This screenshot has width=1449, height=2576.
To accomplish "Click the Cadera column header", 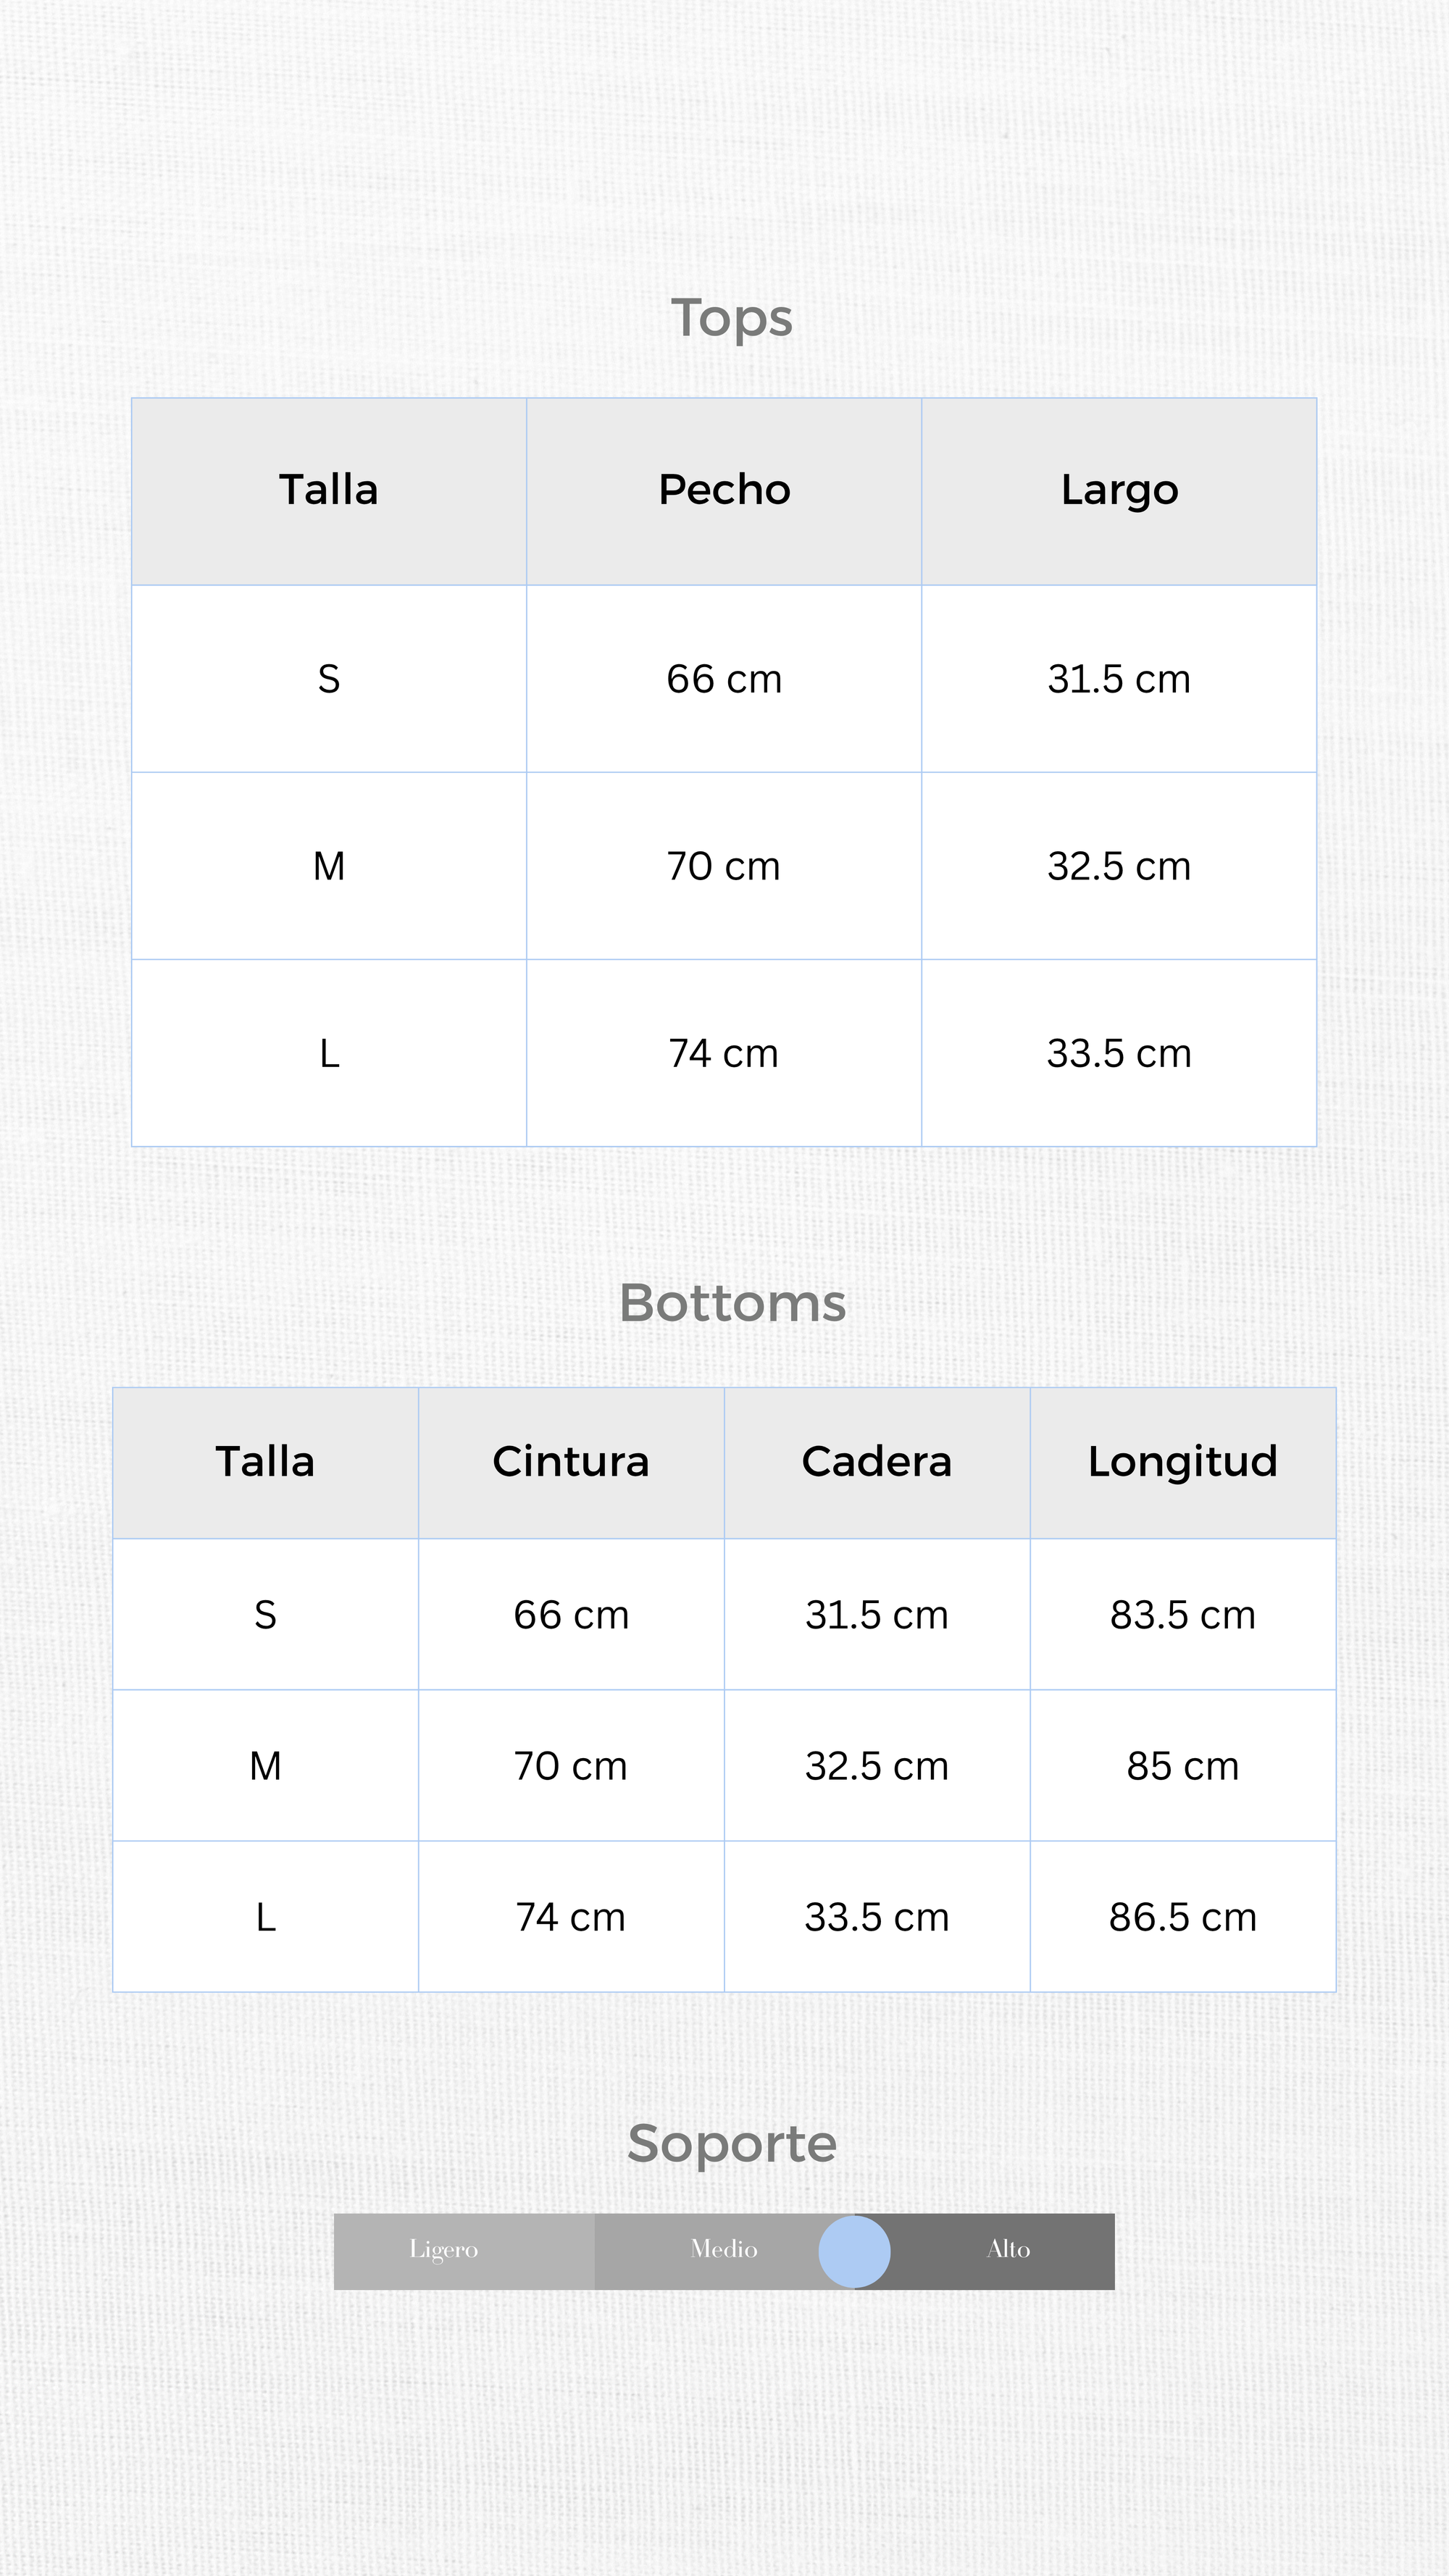I will (x=877, y=1462).
